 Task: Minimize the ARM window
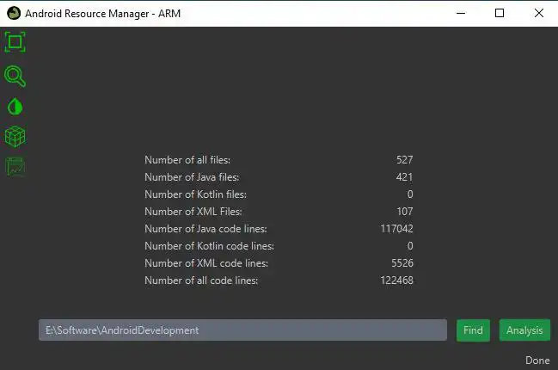tap(461, 13)
